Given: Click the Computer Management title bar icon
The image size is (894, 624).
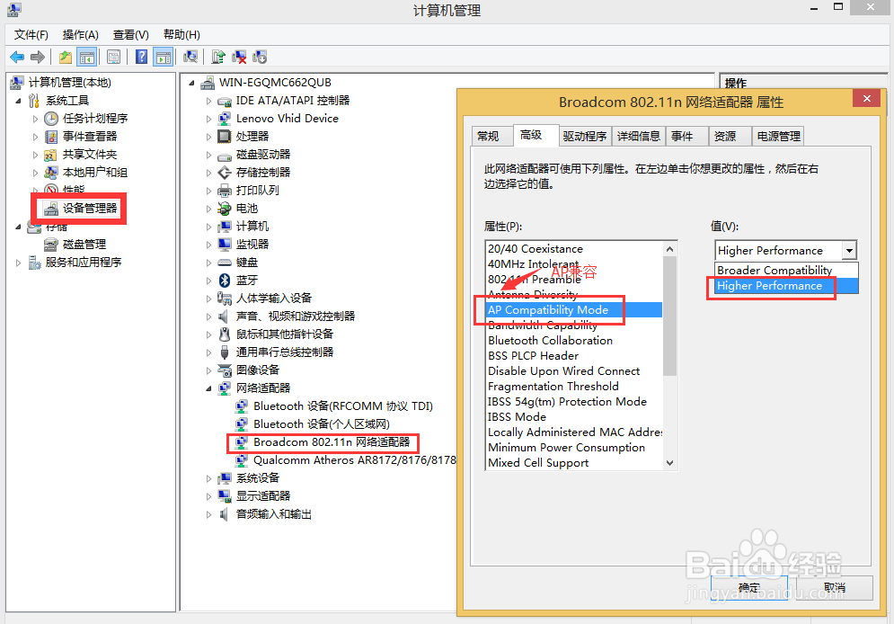Looking at the screenshot, I should click(14, 10).
